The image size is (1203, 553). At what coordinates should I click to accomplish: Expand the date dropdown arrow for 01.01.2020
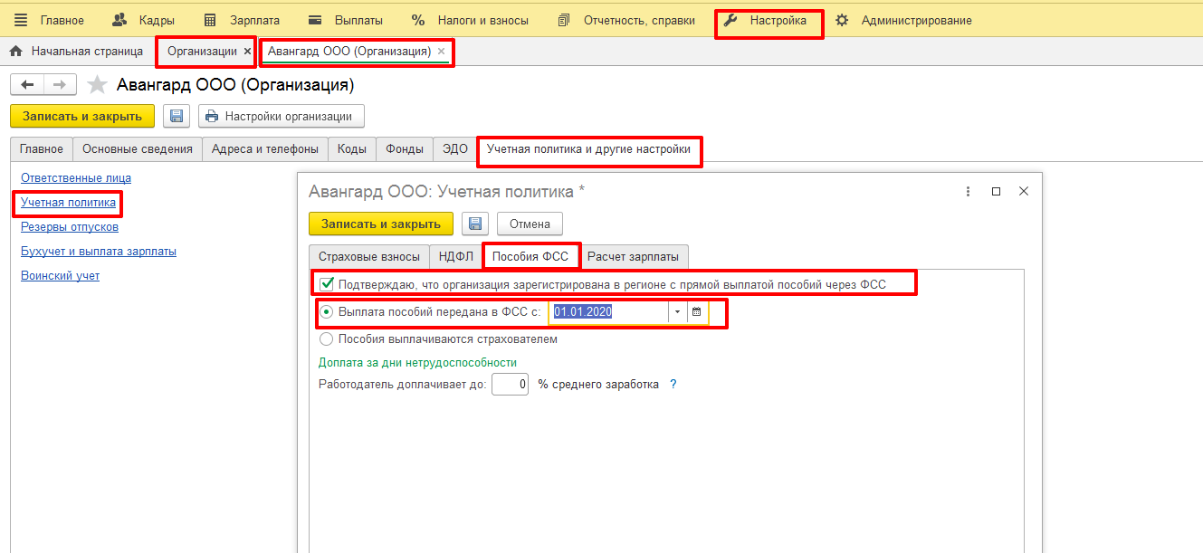tap(678, 312)
